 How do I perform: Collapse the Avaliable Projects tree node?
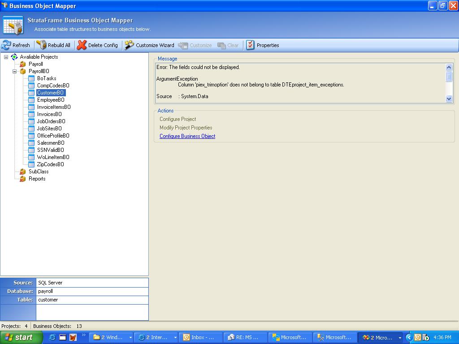(6, 57)
